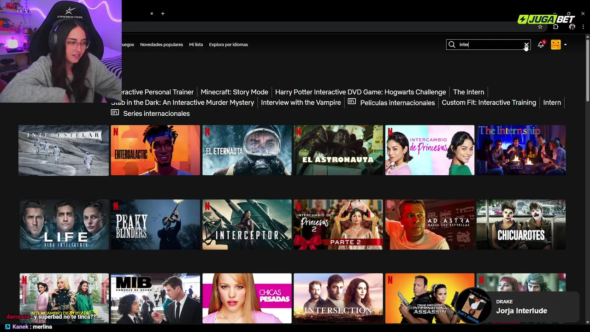Viewport: 590px width, 332px height.
Task: Go to Novedades populares
Action: pyautogui.click(x=161, y=45)
